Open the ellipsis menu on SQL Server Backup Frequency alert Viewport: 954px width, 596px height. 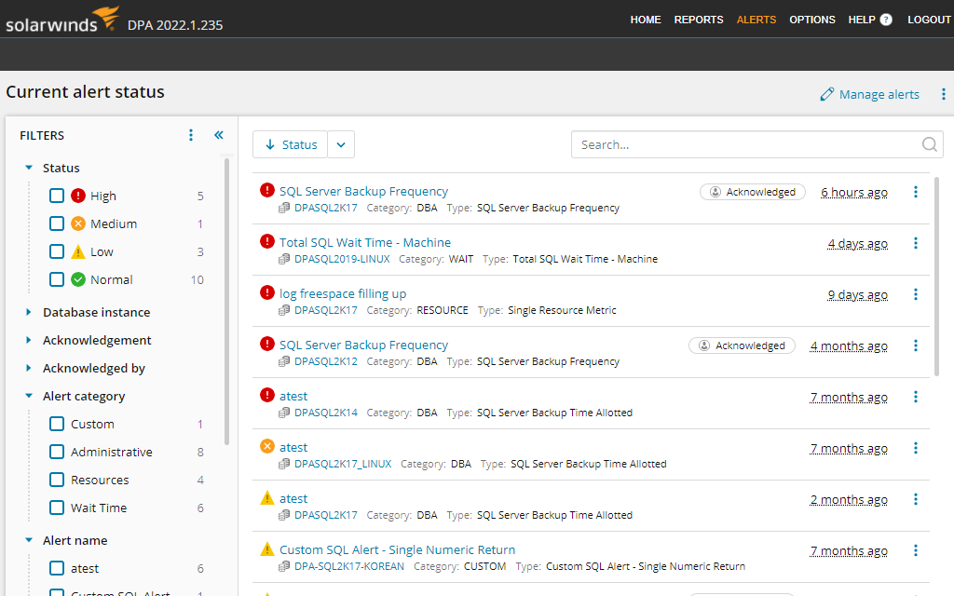coord(916,192)
